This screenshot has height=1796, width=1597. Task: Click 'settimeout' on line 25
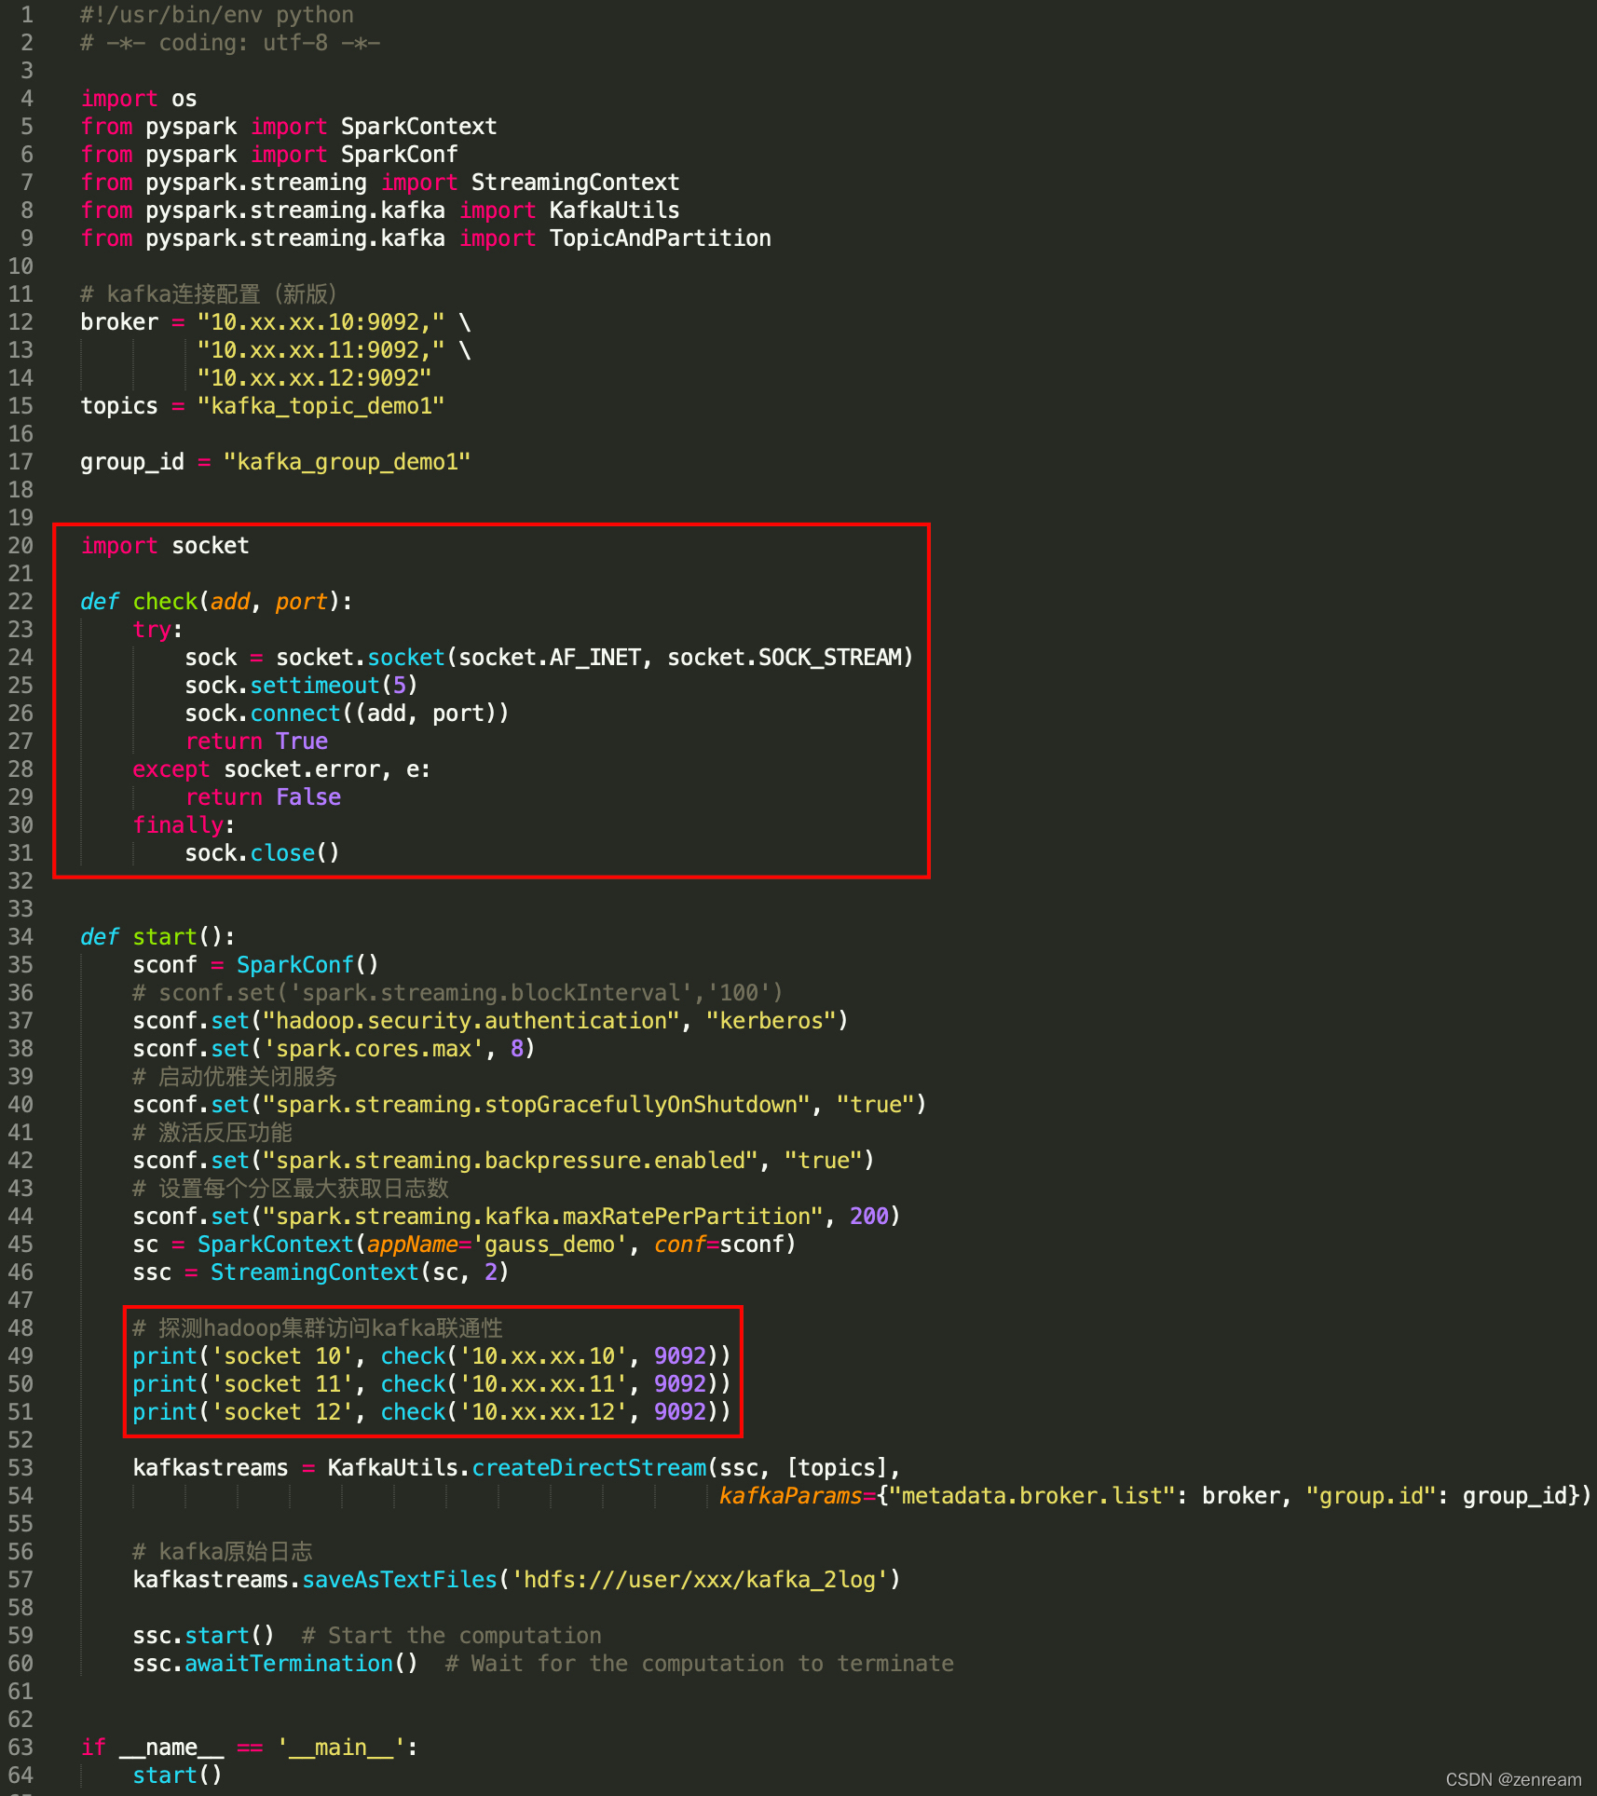[315, 686]
